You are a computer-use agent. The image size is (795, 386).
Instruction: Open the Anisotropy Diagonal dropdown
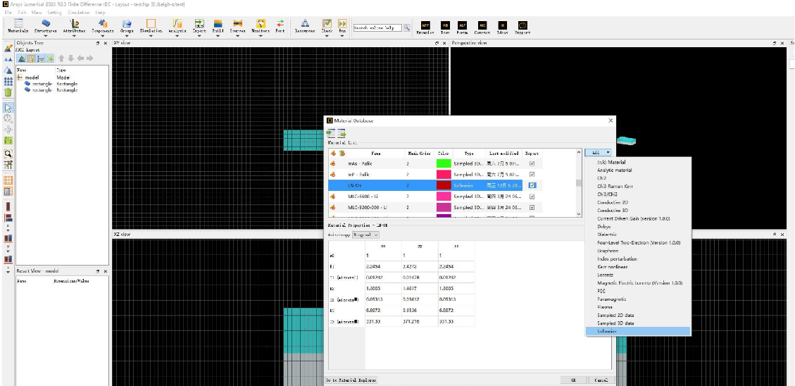point(365,235)
